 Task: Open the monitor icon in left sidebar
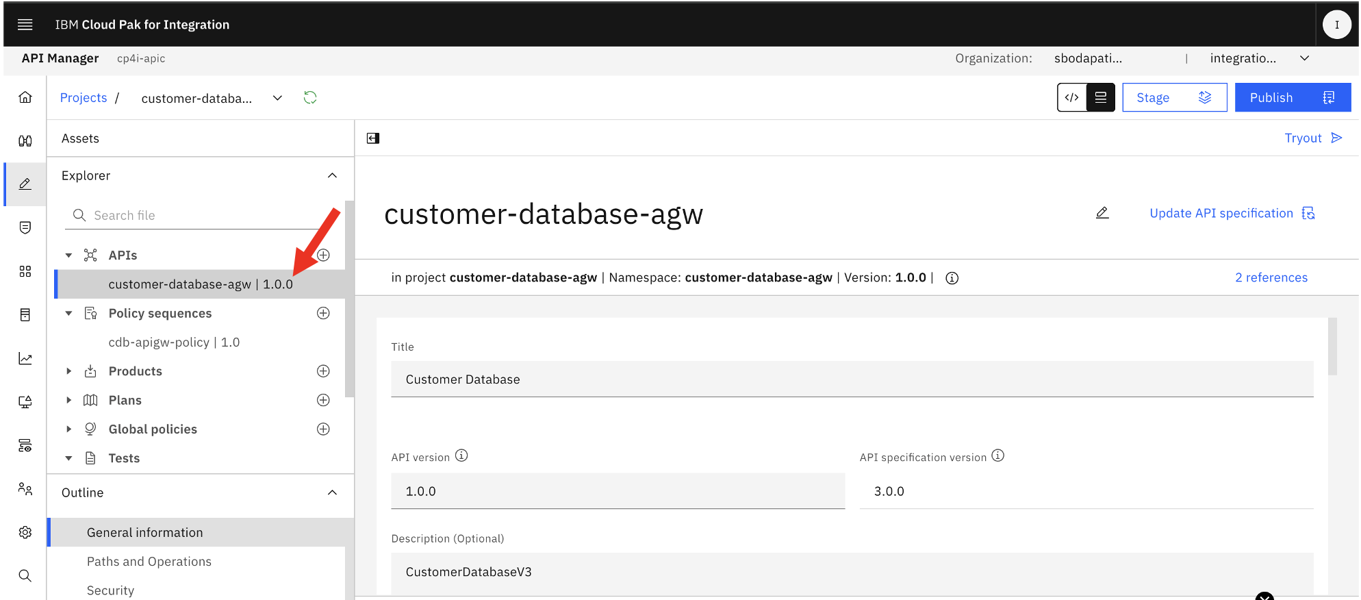25,402
